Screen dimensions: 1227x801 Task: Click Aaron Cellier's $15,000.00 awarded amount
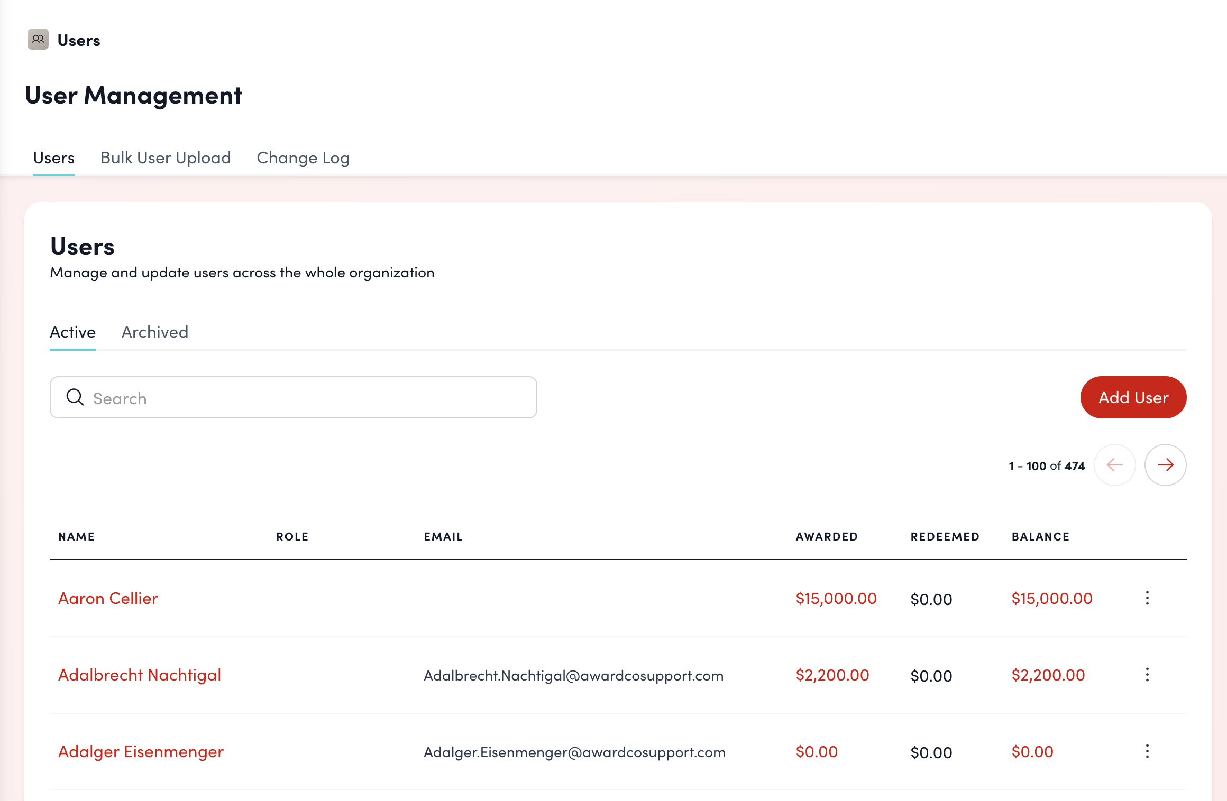836,599
